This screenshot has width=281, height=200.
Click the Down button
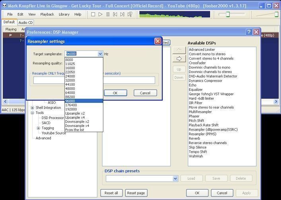click(179, 77)
